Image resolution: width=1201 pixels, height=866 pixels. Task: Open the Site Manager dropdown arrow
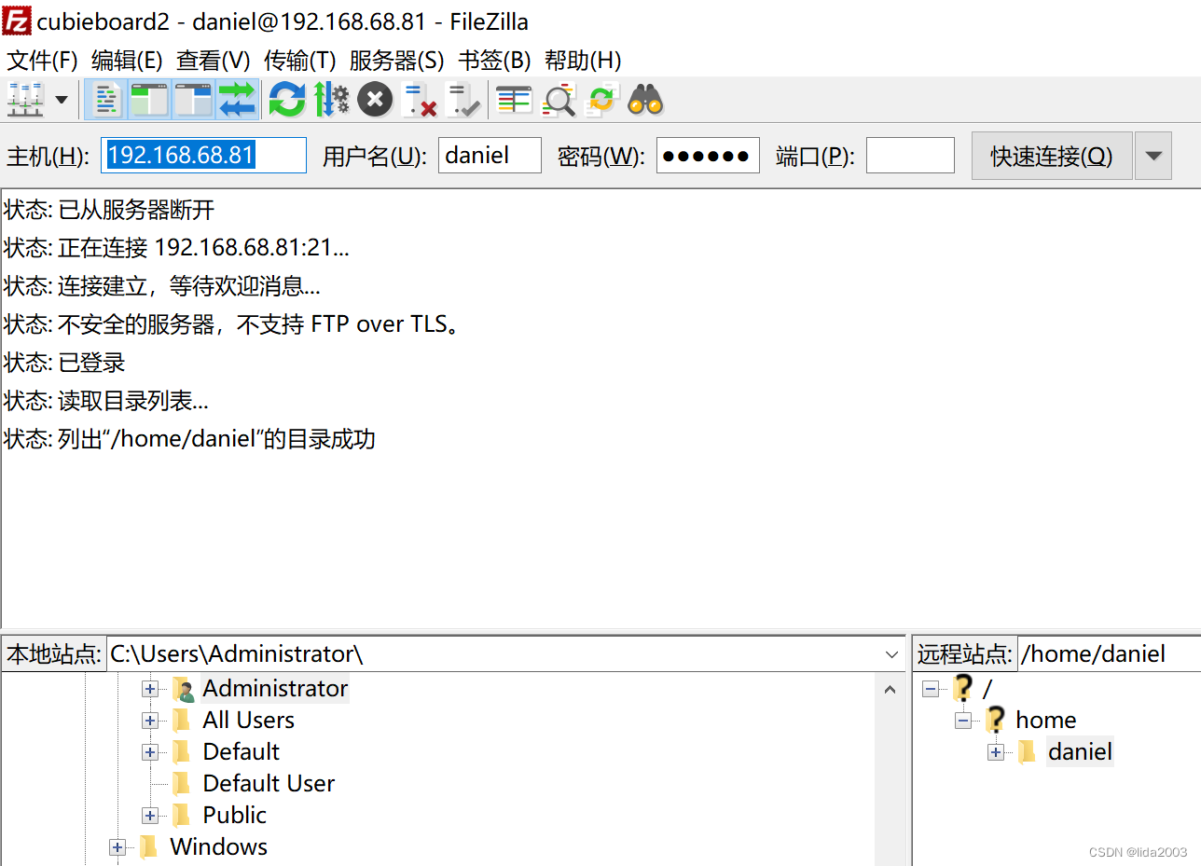pyautogui.click(x=62, y=100)
